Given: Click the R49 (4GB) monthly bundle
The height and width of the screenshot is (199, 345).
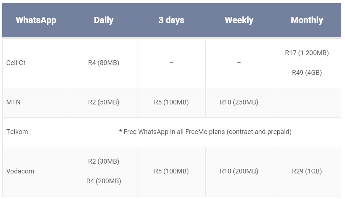Looking at the screenshot, I should point(307,73).
